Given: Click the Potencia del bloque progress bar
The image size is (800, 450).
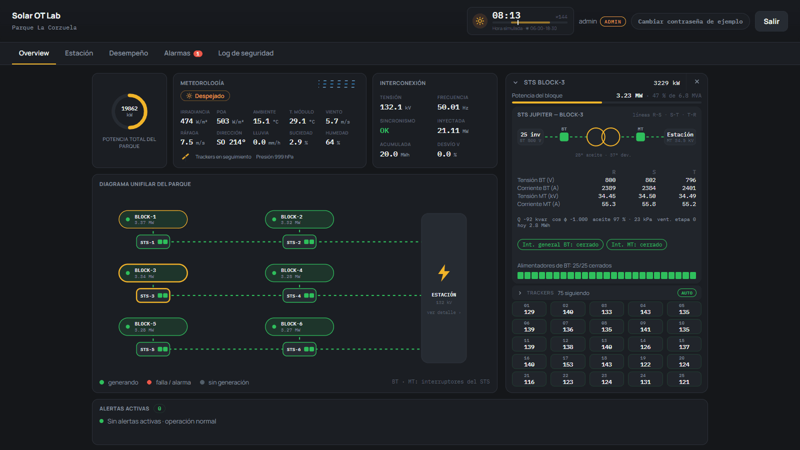Looking at the screenshot, I should point(606,102).
